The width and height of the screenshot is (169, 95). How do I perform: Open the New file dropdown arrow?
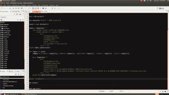pos(3,8)
